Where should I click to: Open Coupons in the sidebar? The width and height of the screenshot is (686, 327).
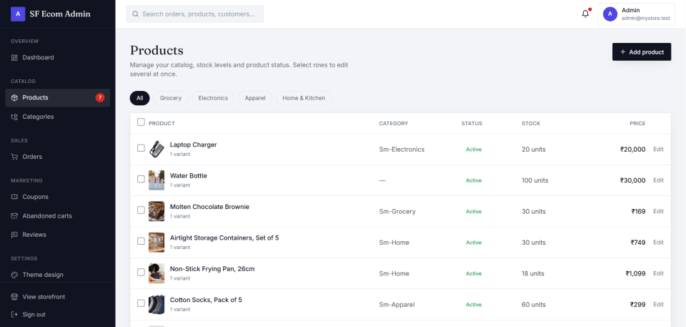click(x=57, y=197)
